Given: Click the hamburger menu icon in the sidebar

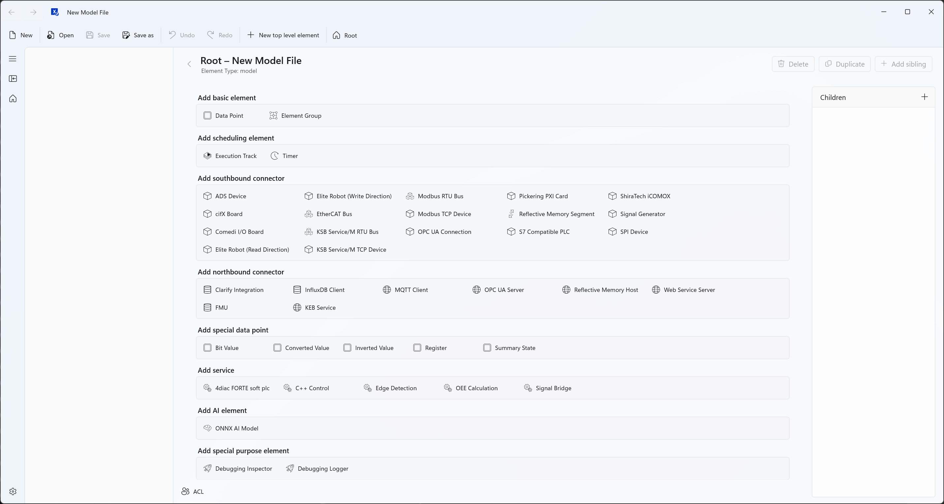Looking at the screenshot, I should [13, 59].
